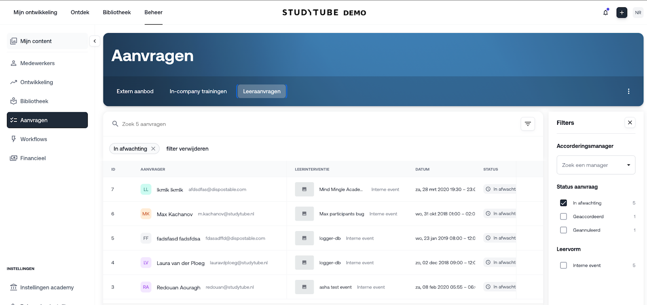647x305 pixels.
Task: Open the notifications bell
Action: [x=605, y=13]
